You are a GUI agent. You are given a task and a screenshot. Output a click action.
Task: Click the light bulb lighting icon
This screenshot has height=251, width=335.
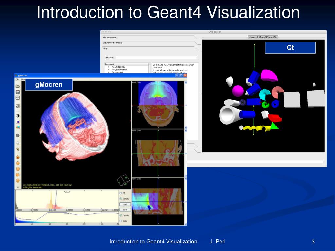(18, 143)
